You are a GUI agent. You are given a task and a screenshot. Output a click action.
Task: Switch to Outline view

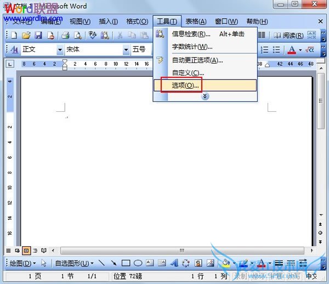pyautogui.click(x=35, y=251)
